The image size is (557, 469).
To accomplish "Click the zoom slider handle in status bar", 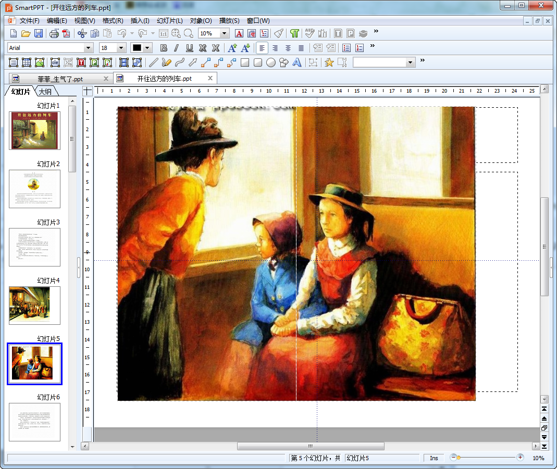I will coord(459,458).
